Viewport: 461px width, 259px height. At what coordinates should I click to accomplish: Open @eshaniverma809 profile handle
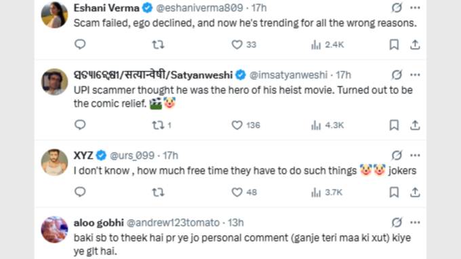click(199, 8)
